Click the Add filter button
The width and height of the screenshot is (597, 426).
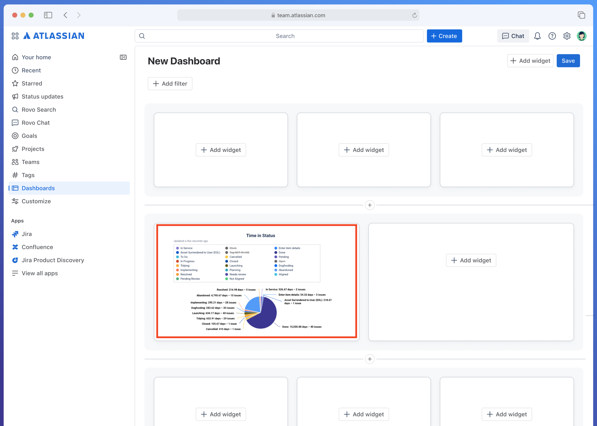pos(170,84)
